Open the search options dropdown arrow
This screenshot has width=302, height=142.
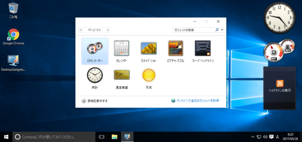[222, 30]
